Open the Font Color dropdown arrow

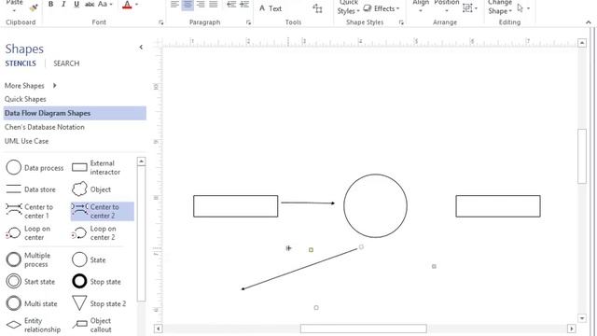(x=137, y=5)
